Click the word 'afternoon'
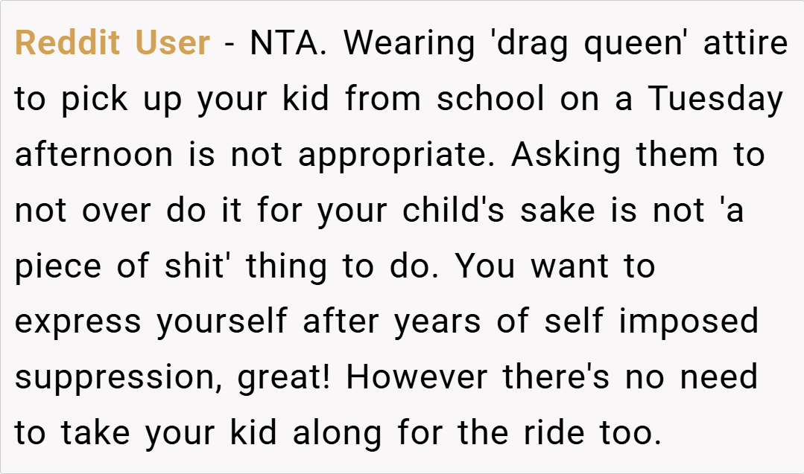Image resolution: width=804 pixels, height=474 pixels. (94, 155)
